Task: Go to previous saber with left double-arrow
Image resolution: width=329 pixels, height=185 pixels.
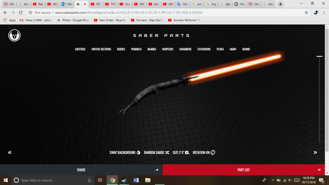Action: 9,153
